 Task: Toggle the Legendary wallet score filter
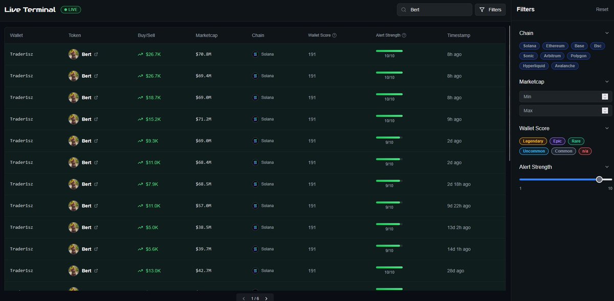click(533, 141)
